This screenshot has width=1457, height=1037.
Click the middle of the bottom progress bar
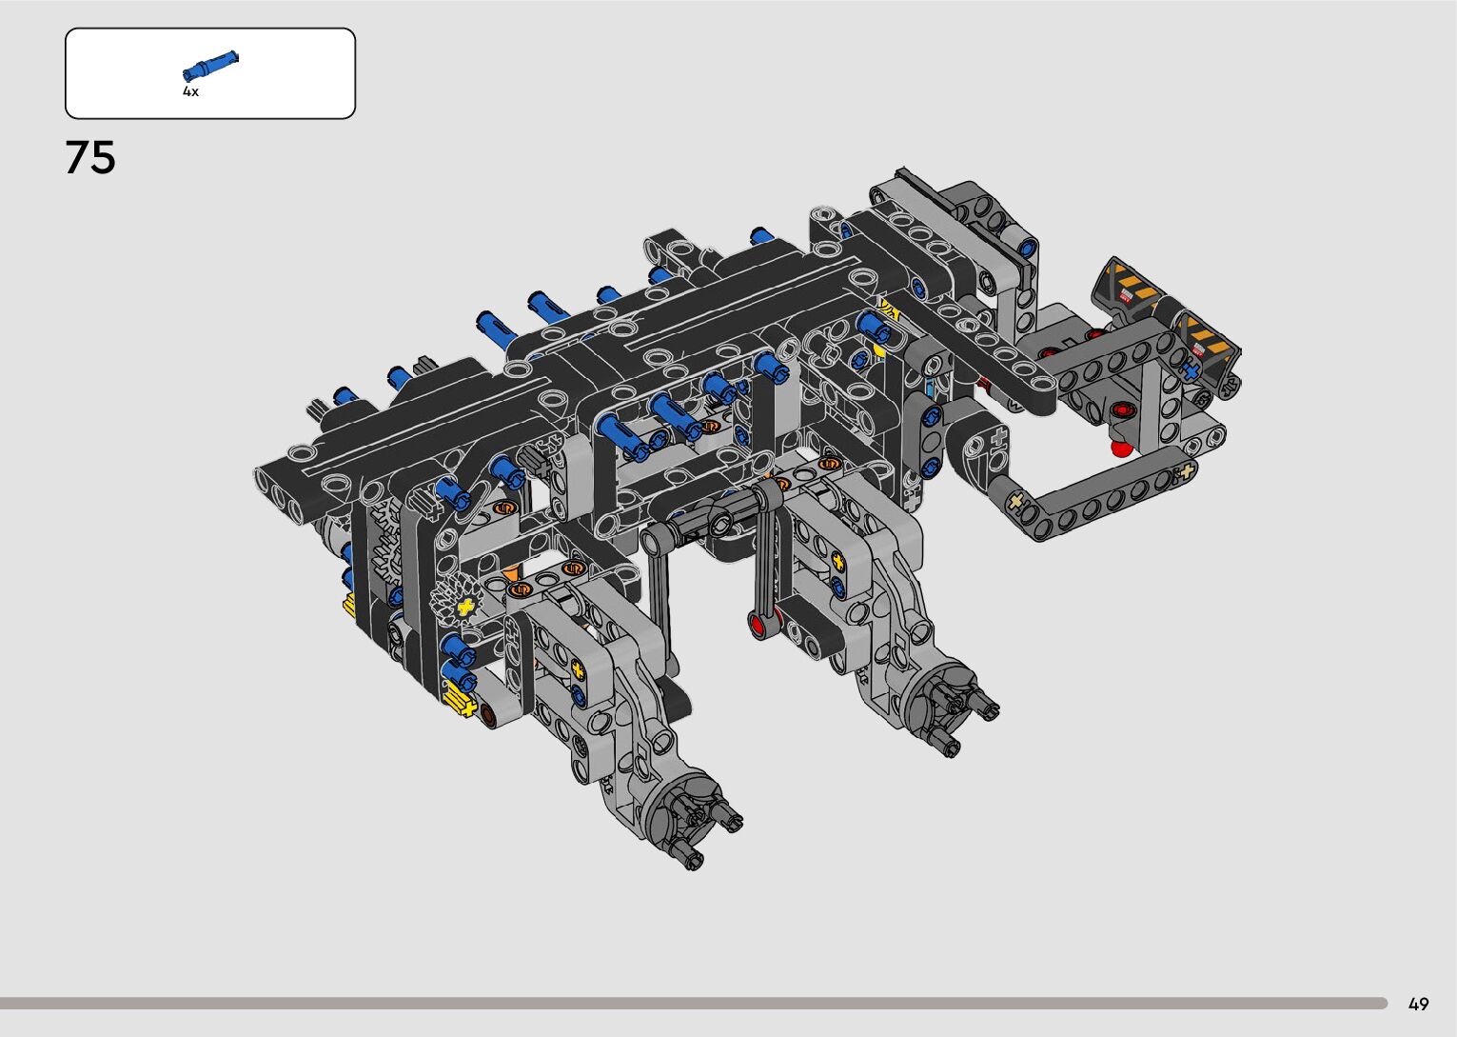[x=693, y=1003]
